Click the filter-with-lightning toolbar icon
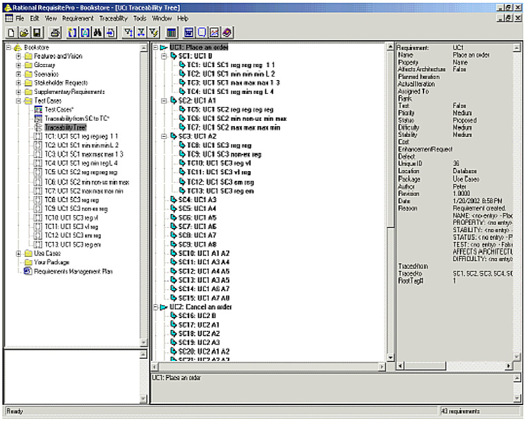 point(154,32)
